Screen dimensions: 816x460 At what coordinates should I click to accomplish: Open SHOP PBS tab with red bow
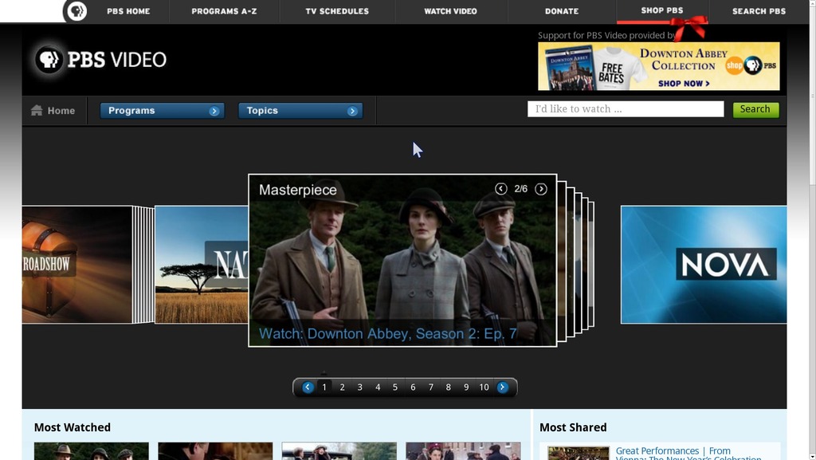662,11
